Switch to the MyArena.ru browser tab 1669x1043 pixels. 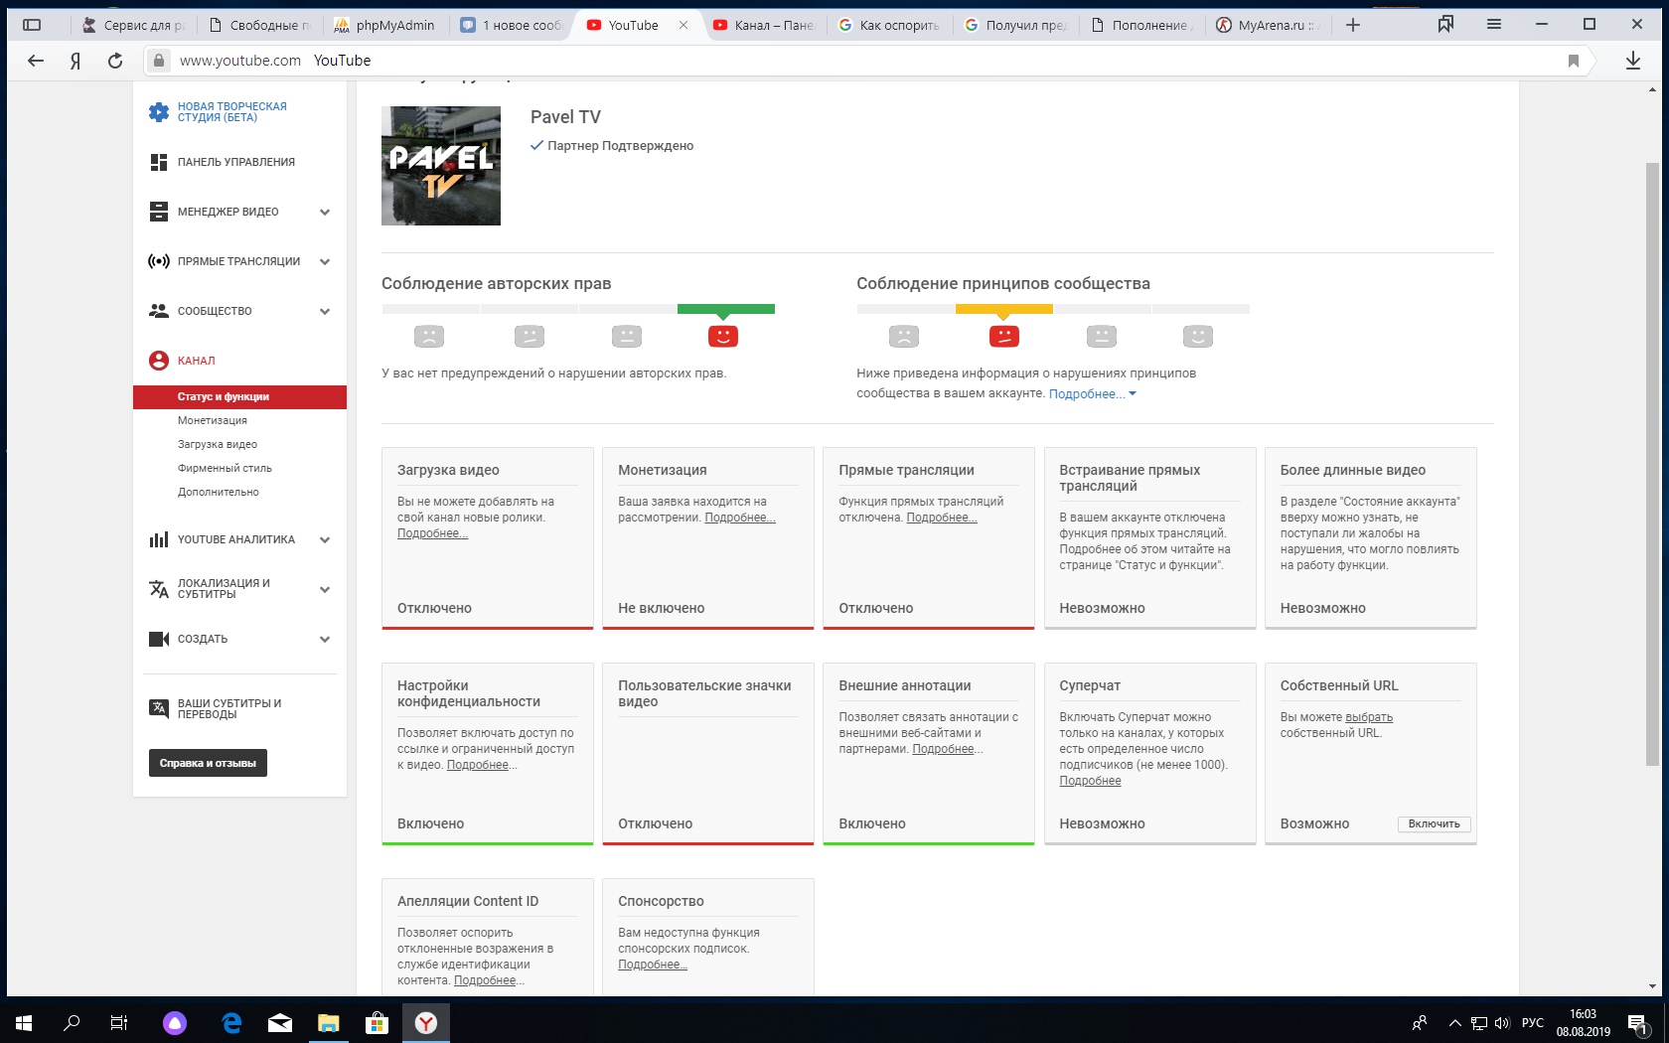click(1268, 25)
